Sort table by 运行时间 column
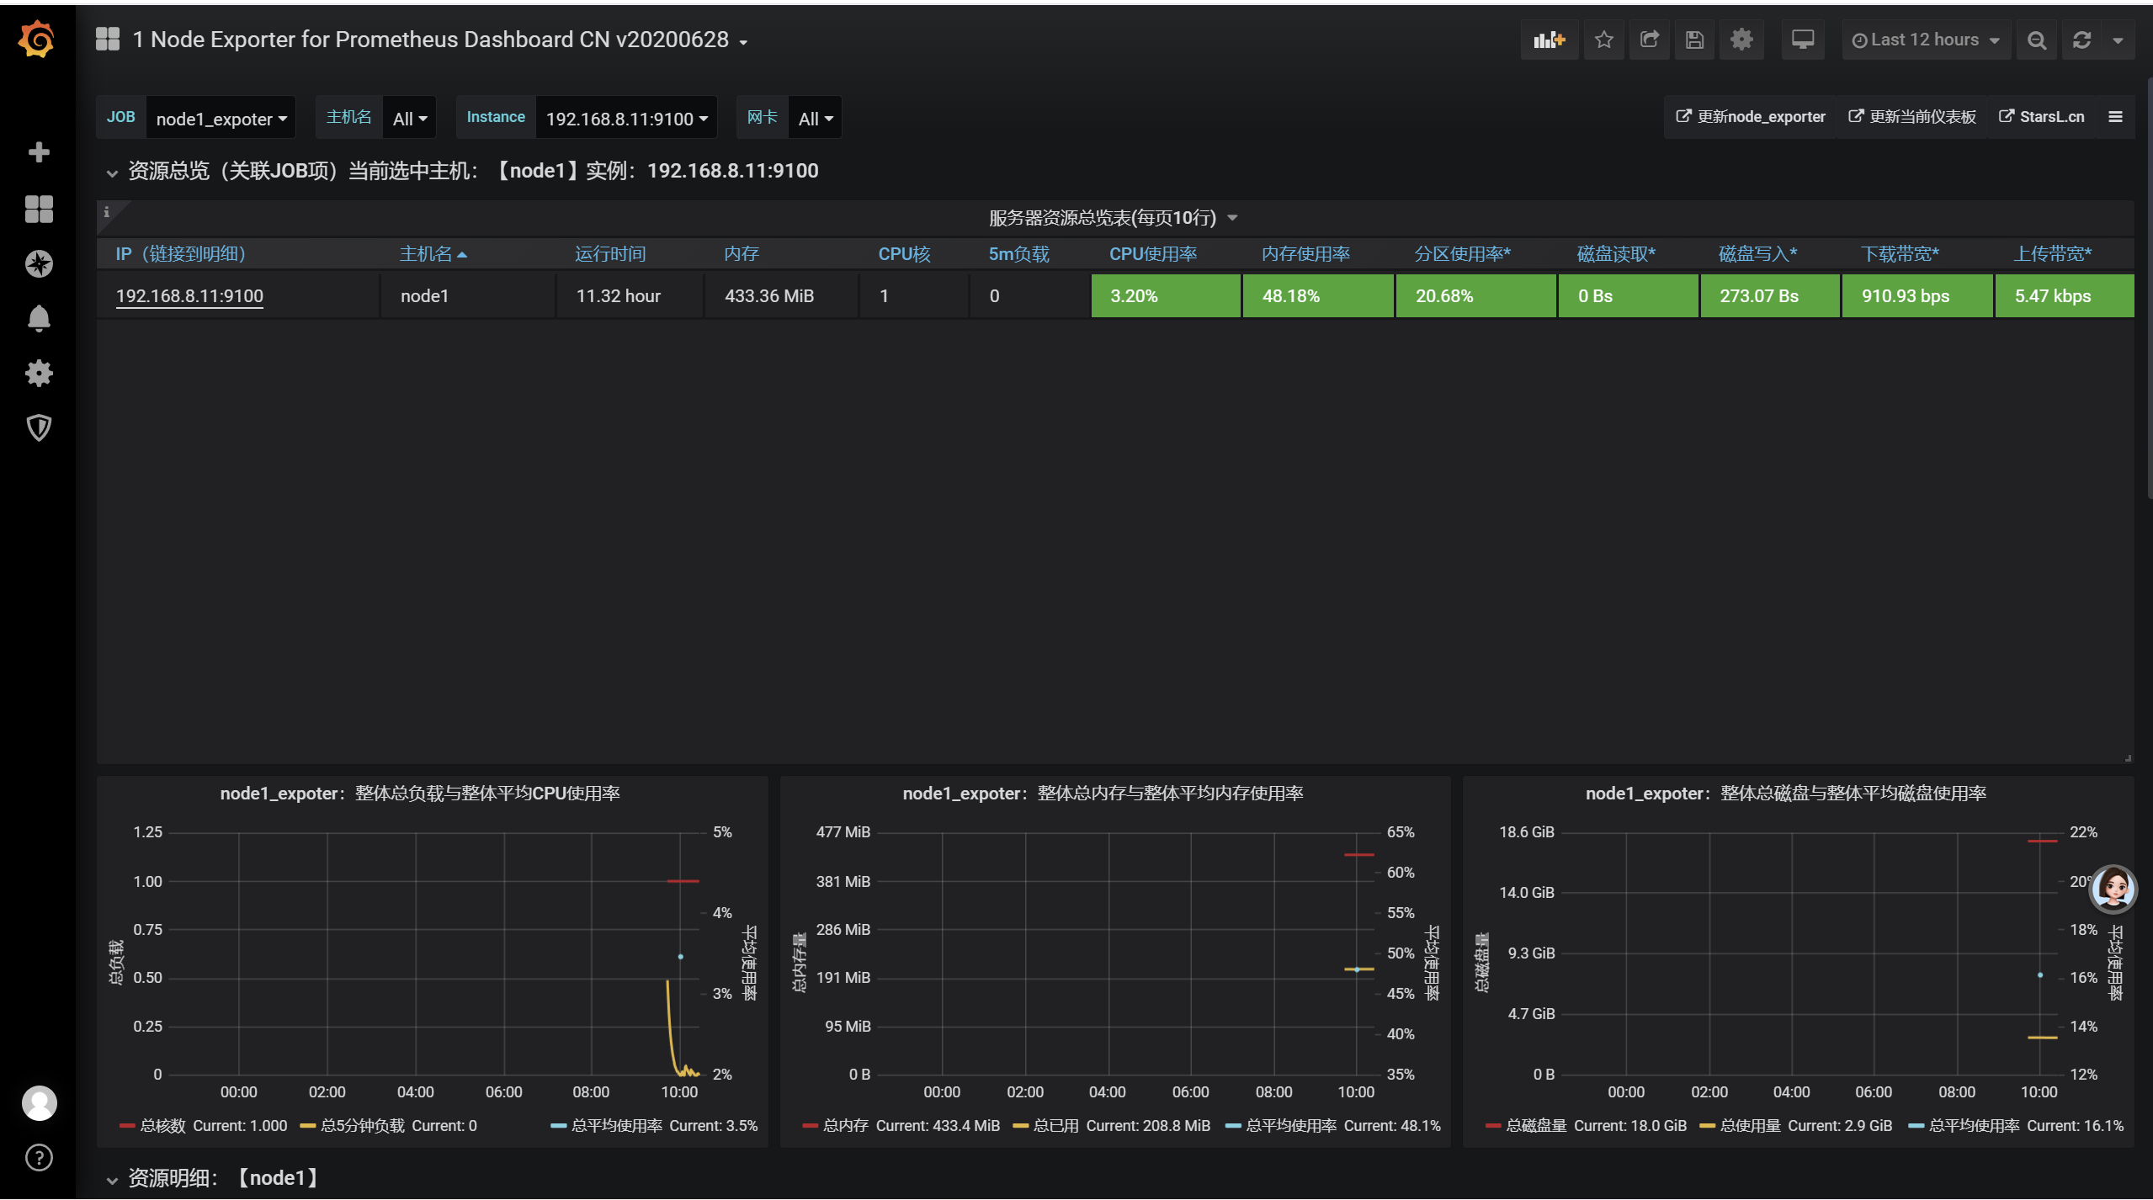Image resolution: width=2153 pixels, height=1200 pixels. click(610, 254)
